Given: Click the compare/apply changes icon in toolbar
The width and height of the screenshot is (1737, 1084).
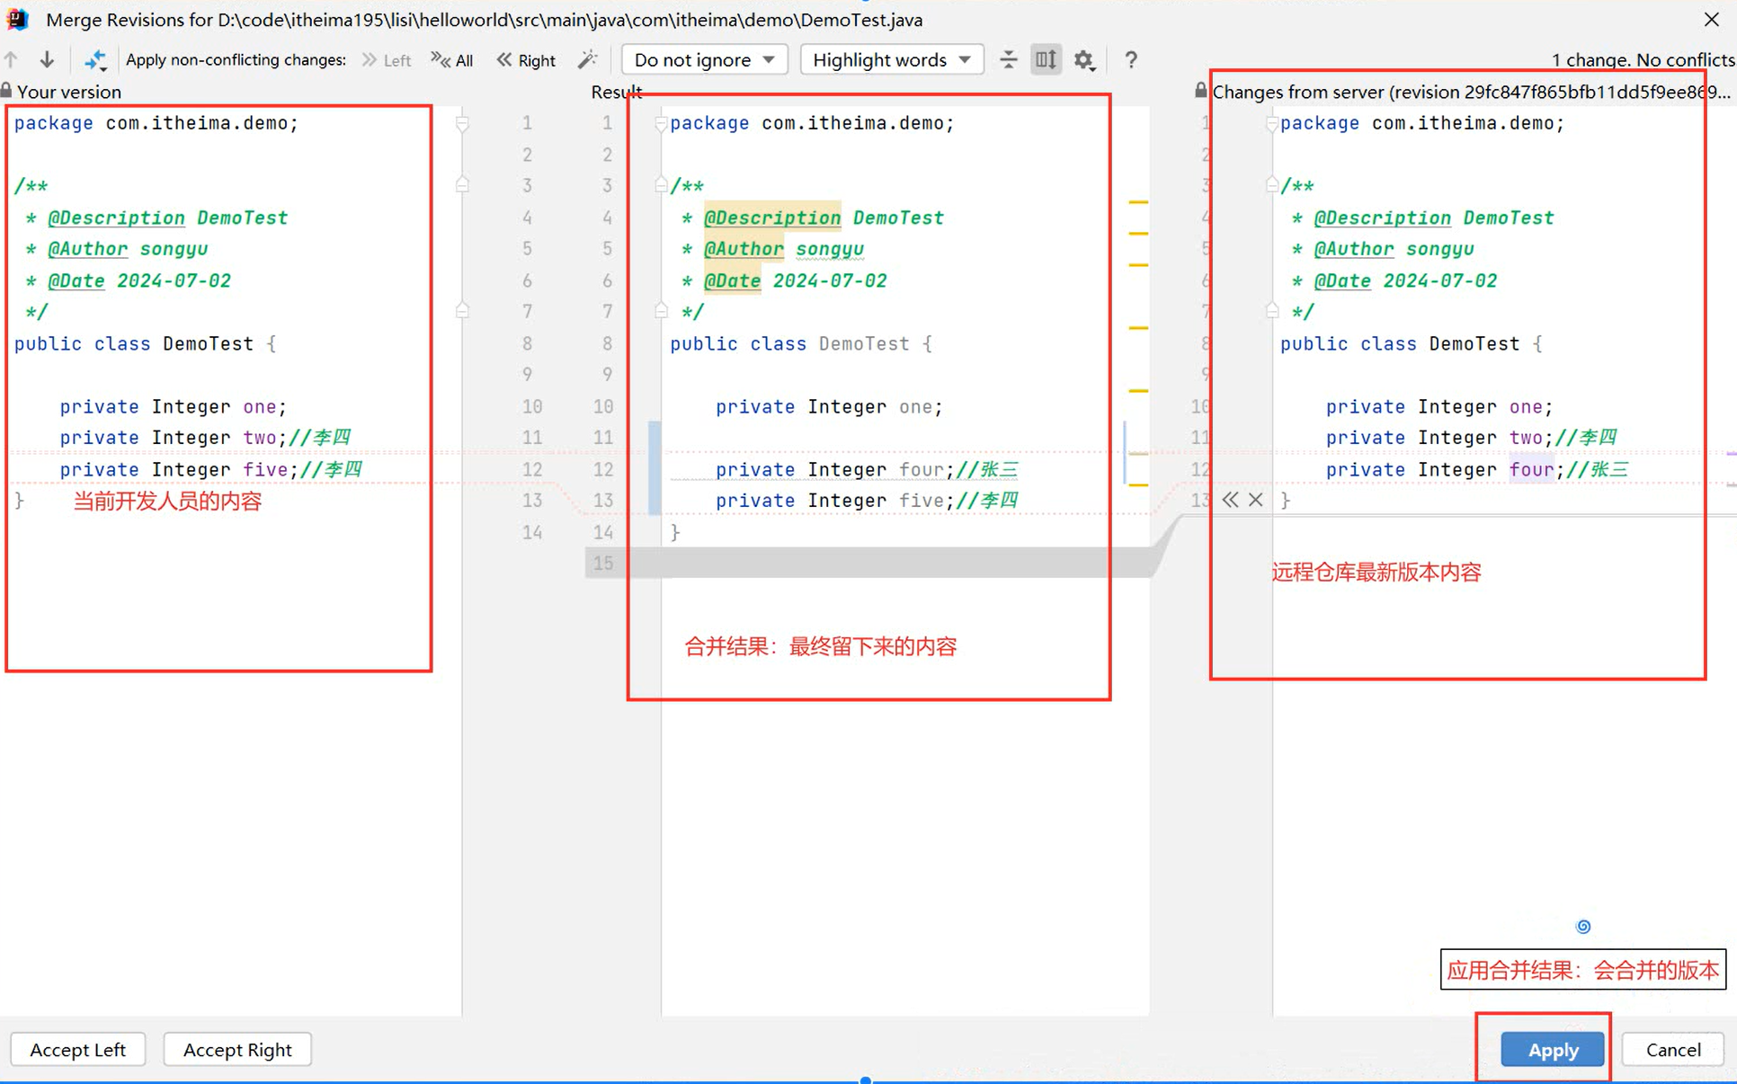Looking at the screenshot, I should pos(95,59).
